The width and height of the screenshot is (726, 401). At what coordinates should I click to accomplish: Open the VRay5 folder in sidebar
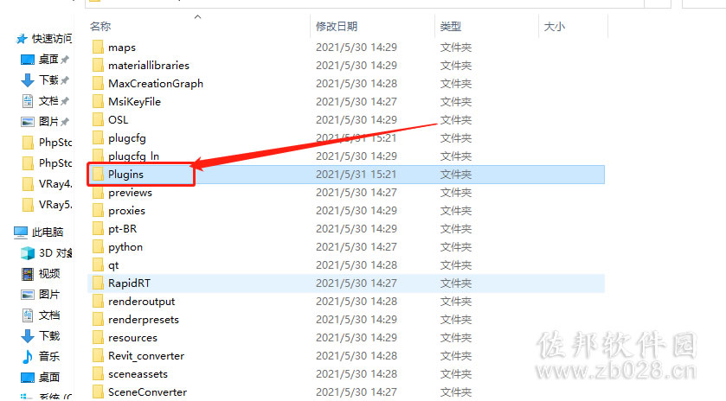55,205
